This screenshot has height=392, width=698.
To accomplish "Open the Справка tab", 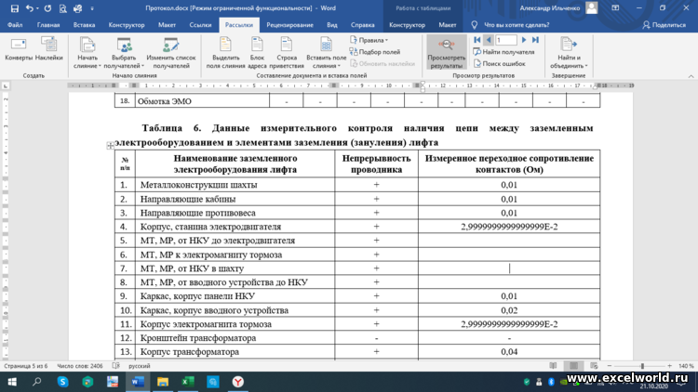I will [362, 25].
